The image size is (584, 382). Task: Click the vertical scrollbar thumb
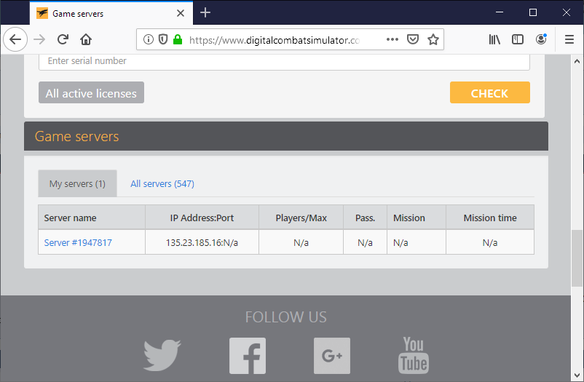click(x=577, y=258)
